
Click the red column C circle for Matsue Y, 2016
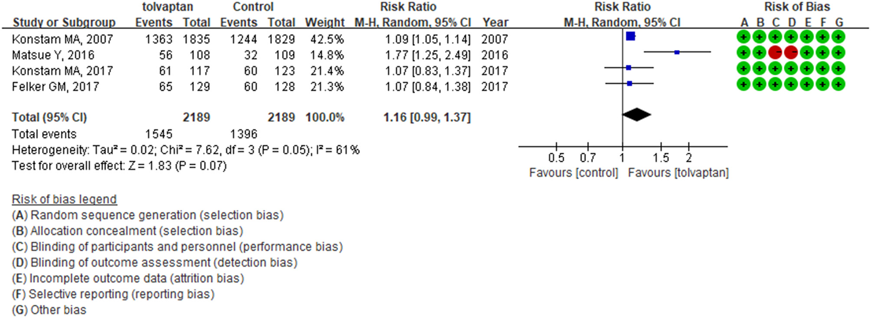(x=775, y=53)
